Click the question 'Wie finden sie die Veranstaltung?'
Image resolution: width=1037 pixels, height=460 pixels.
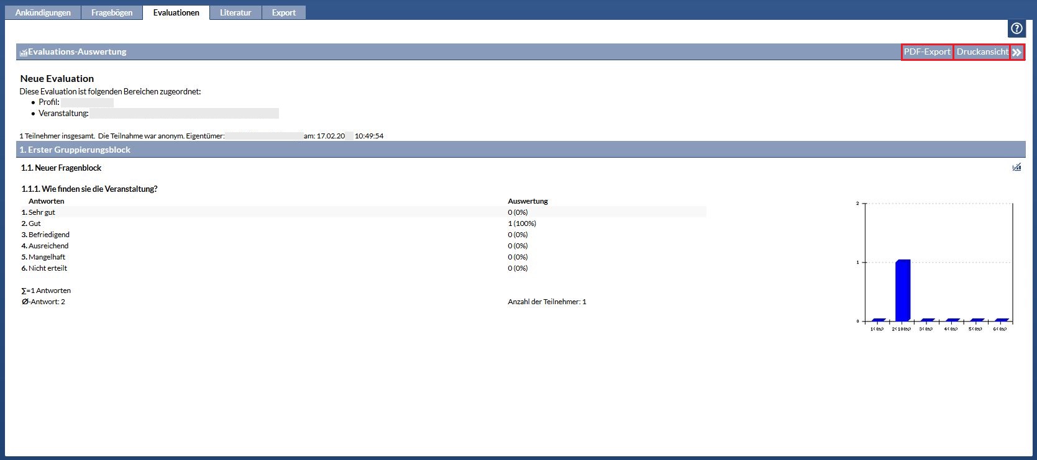point(89,189)
